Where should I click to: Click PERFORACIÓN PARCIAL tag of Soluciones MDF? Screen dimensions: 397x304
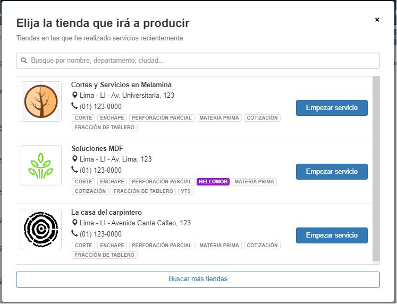(162, 182)
